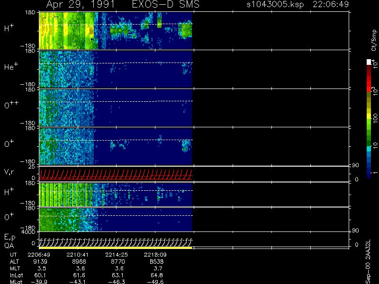Click the bottom O+ label above E,p
Viewport: 379px width, 284px height.
point(9,217)
